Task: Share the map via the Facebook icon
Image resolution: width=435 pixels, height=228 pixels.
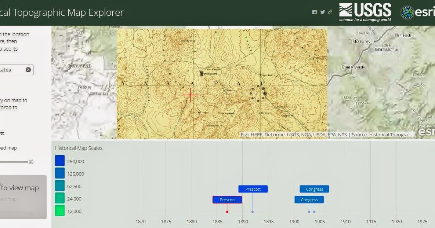Action: click(x=314, y=12)
